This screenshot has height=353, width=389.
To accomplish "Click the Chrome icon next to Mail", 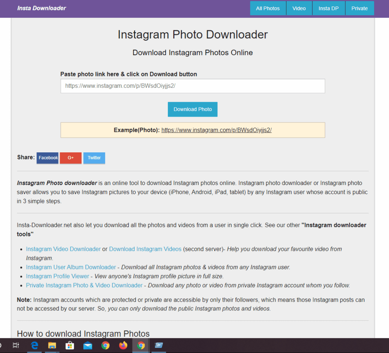I will [x=106, y=345].
